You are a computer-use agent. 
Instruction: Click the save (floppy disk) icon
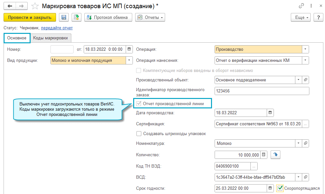64,17
